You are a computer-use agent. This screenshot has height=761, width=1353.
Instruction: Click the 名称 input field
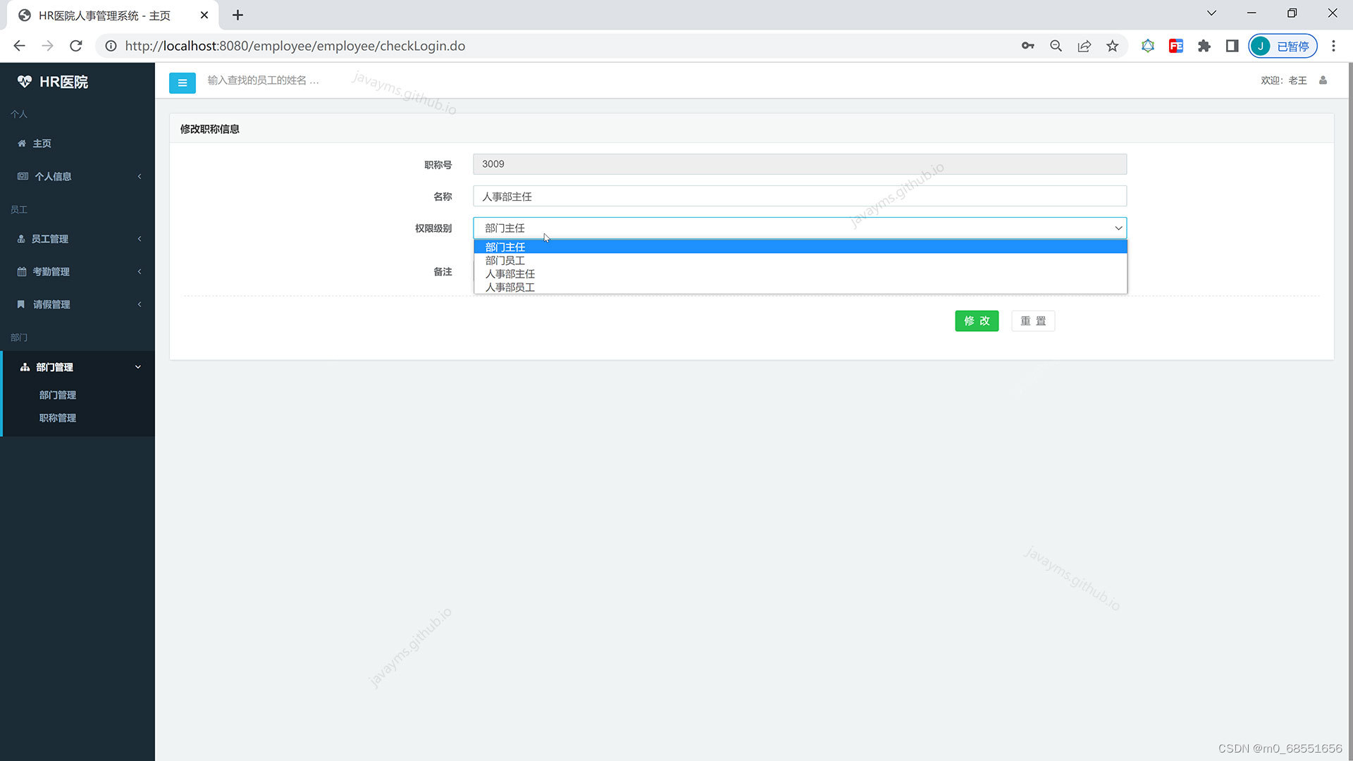coord(800,196)
